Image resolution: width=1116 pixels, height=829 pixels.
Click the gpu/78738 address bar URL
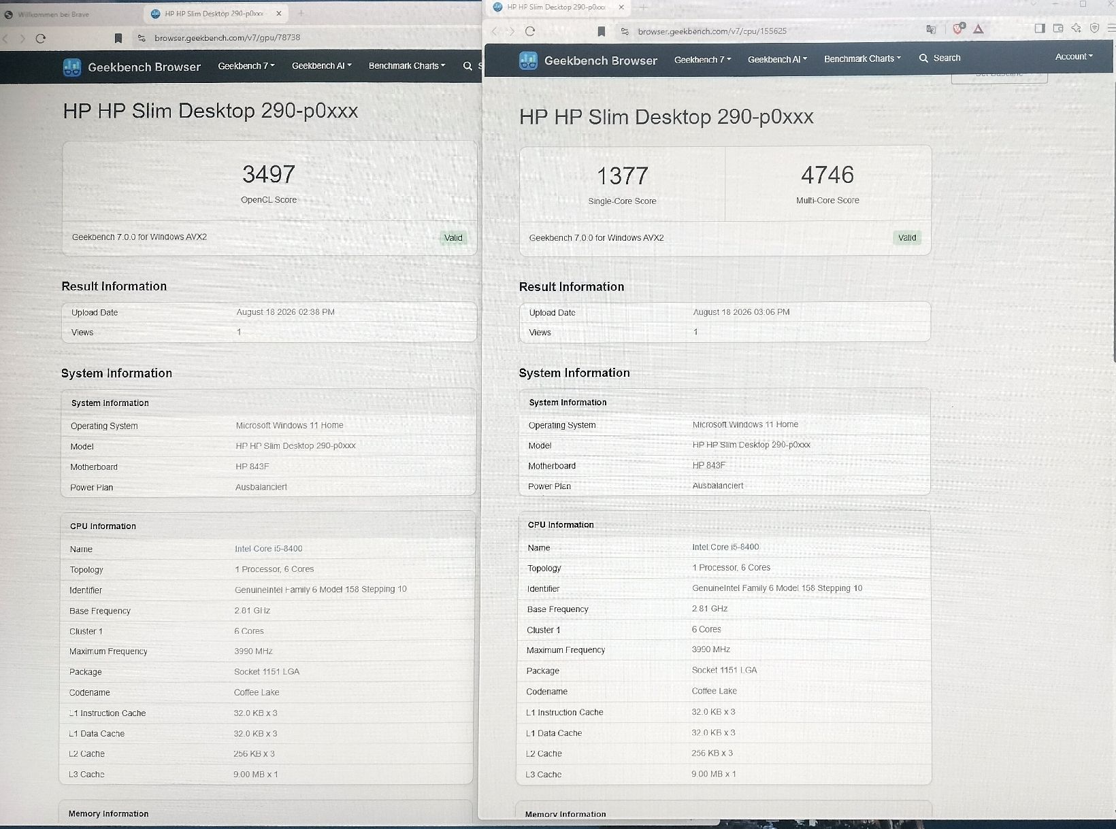pos(227,38)
